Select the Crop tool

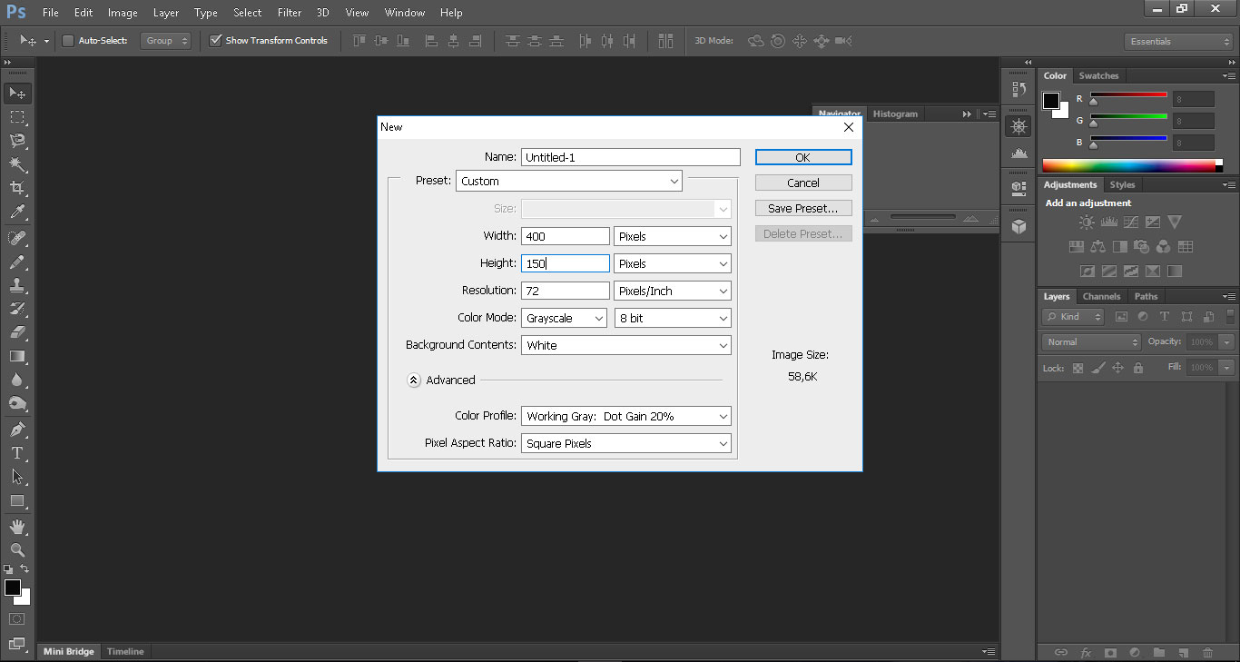pyautogui.click(x=17, y=188)
